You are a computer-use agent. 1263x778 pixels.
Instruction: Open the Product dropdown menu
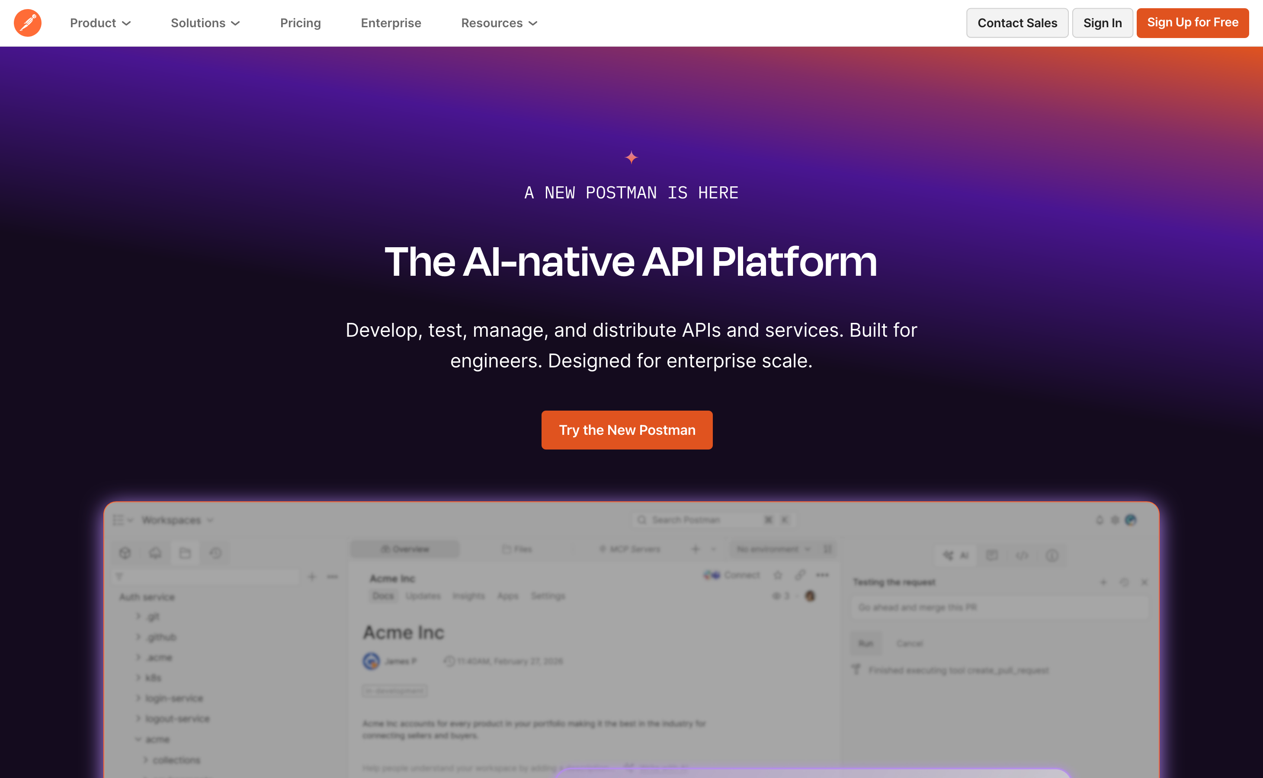[100, 23]
